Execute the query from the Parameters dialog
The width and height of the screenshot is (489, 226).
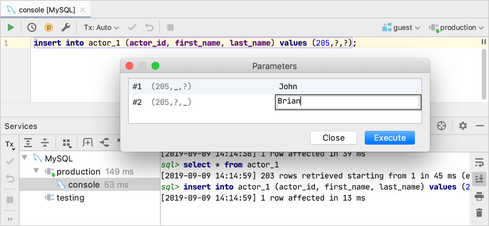click(x=390, y=138)
